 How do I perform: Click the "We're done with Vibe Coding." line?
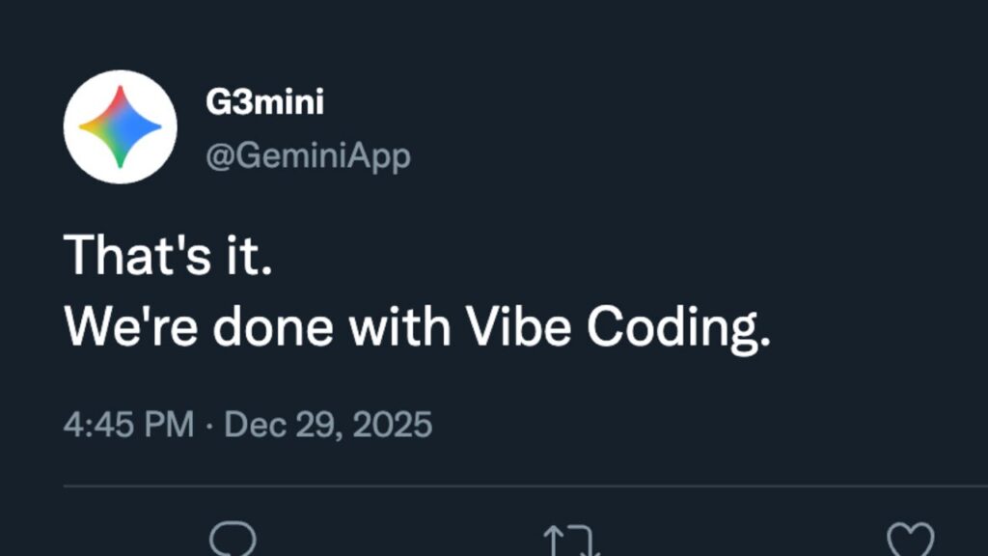pyautogui.click(x=417, y=328)
